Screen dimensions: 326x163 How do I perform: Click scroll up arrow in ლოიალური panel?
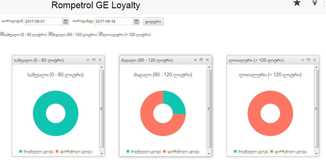pyautogui.click(x=316, y=67)
